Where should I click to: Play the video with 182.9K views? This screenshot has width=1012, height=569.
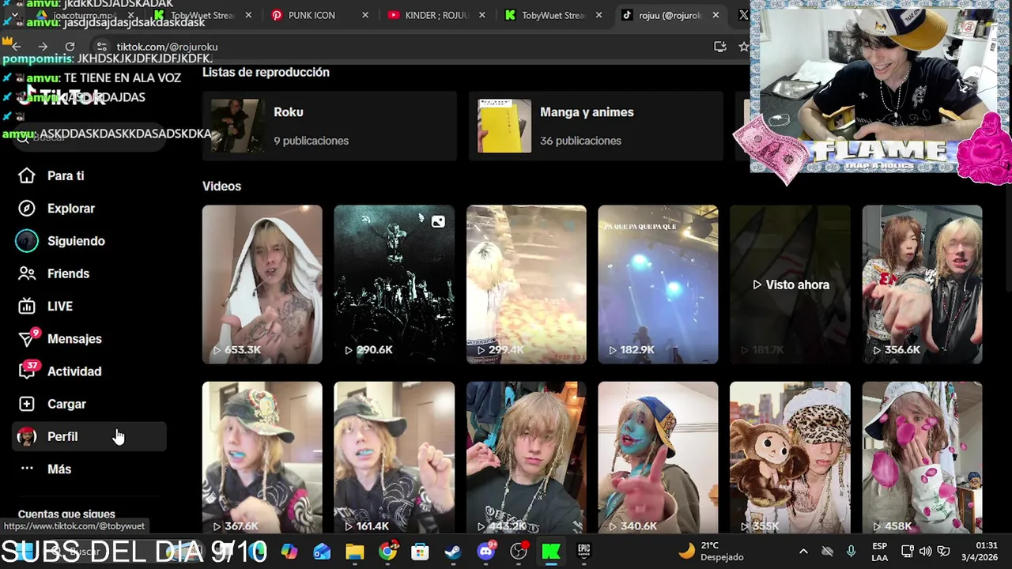click(659, 284)
